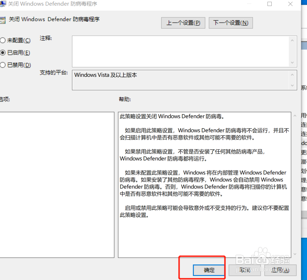Click up arrow of 支持的平台 scrollbar

click(292, 75)
